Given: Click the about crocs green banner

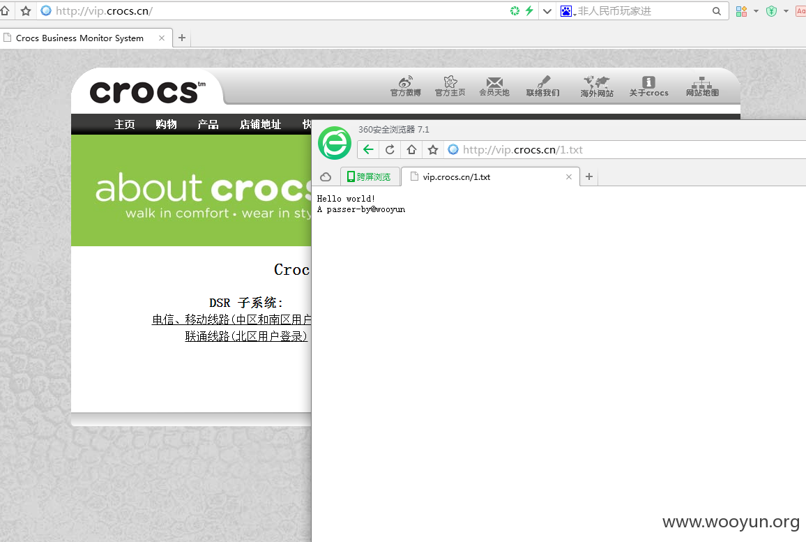Looking at the screenshot, I should [x=191, y=190].
